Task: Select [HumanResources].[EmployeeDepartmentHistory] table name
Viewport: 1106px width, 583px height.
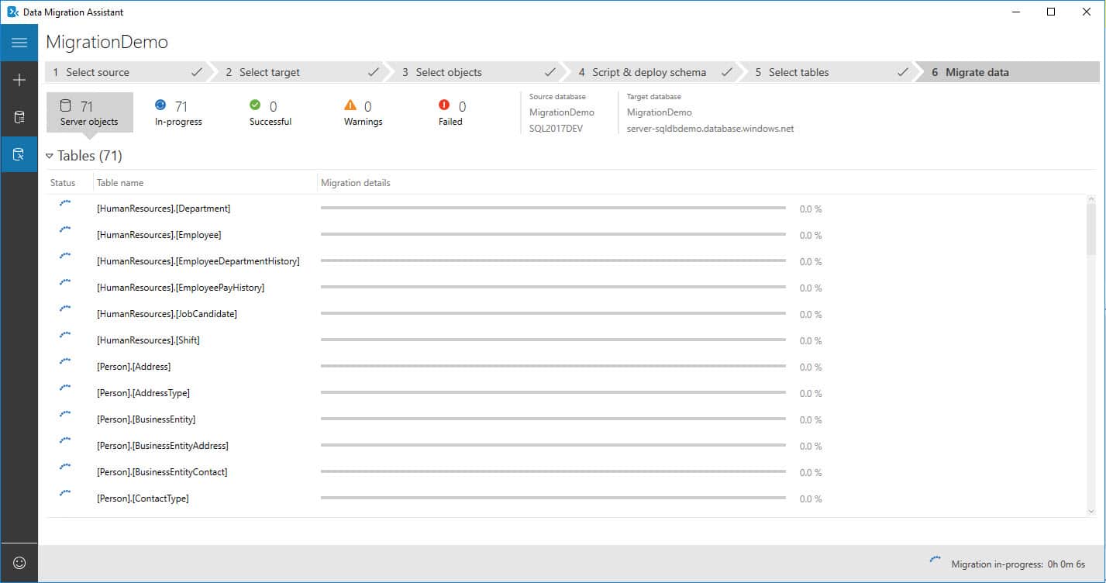Action: 198,261
